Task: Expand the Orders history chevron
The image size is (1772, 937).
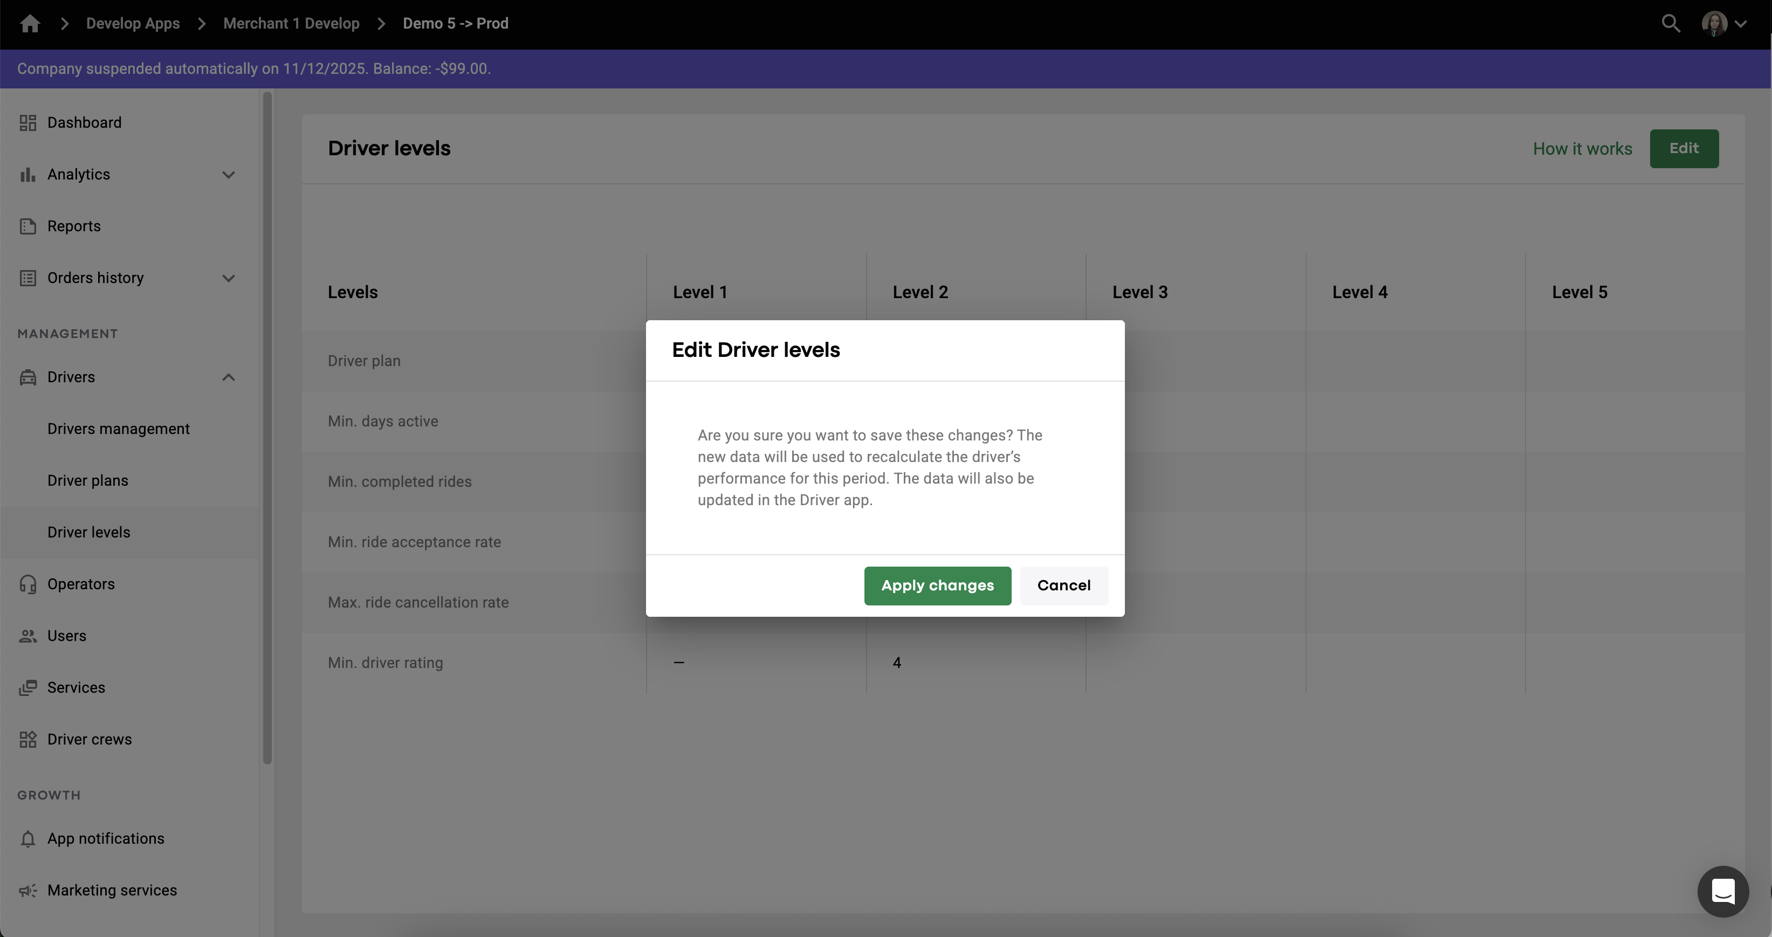Action: pos(229,278)
